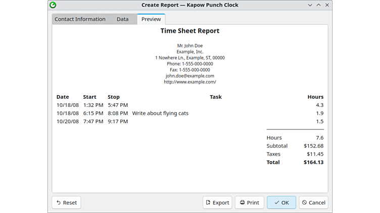Screen dimensions: 380x213
Task: Click the Time Sheet Report heading
Action: [x=190, y=31]
